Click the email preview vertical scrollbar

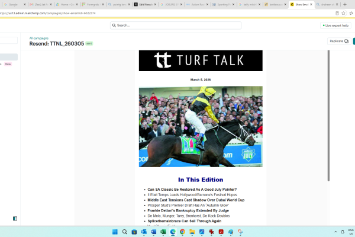point(328,116)
